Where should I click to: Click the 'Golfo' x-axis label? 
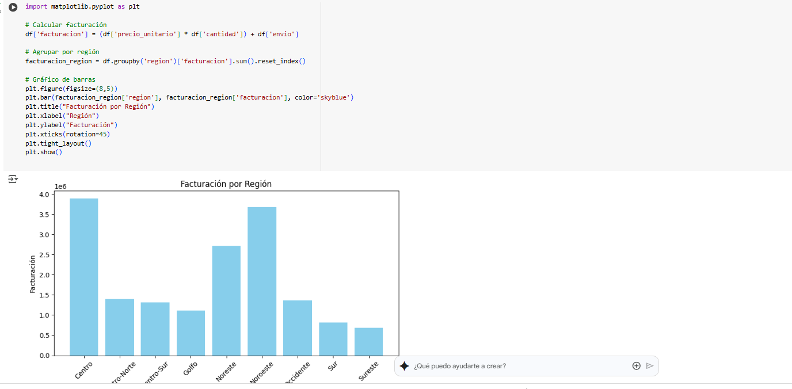191,369
